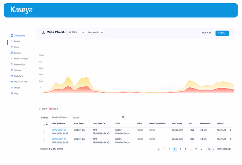242x165 pixels.
Task: Open kebab menu for first client row
Action: (230, 130)
